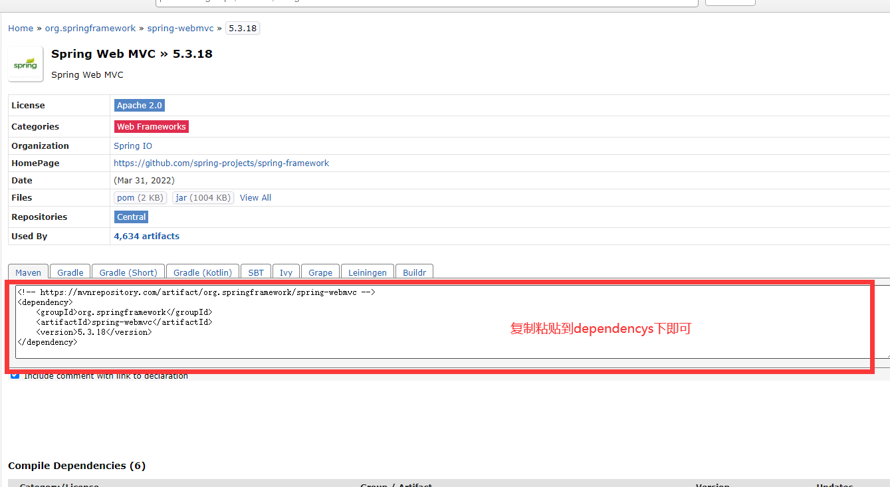Screen dimensions: 890x487
Task: Select the Gradle (Kotlin) tab
Action: tap(203, 272)
